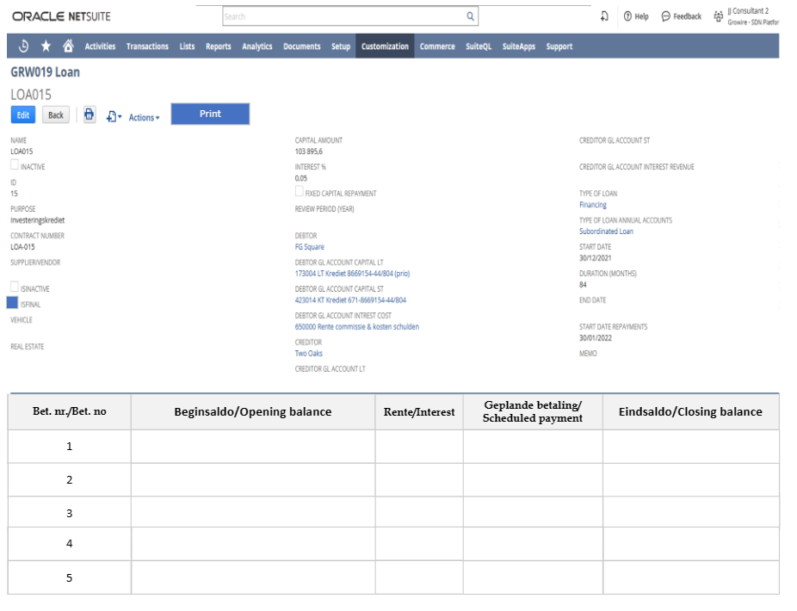The image size is (797, 611).
Task: Click the blue Print button
Action: pos(210,114)
